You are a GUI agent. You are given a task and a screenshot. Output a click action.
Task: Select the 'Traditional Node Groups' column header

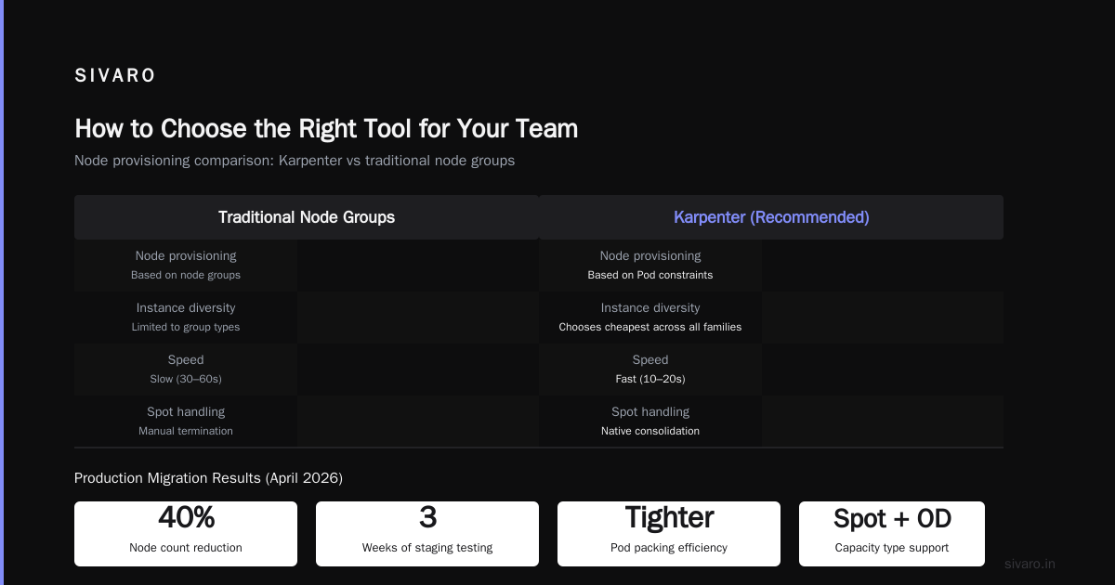pyautogui.click(x=307, y=217)
